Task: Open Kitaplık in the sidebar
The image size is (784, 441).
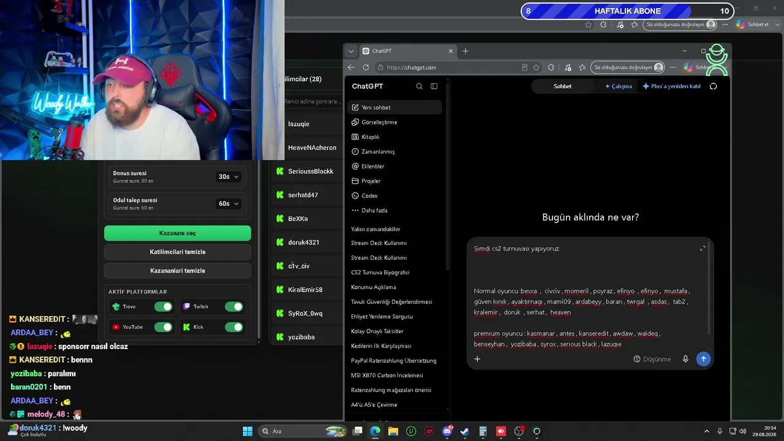Action: (x=394, y=137)
